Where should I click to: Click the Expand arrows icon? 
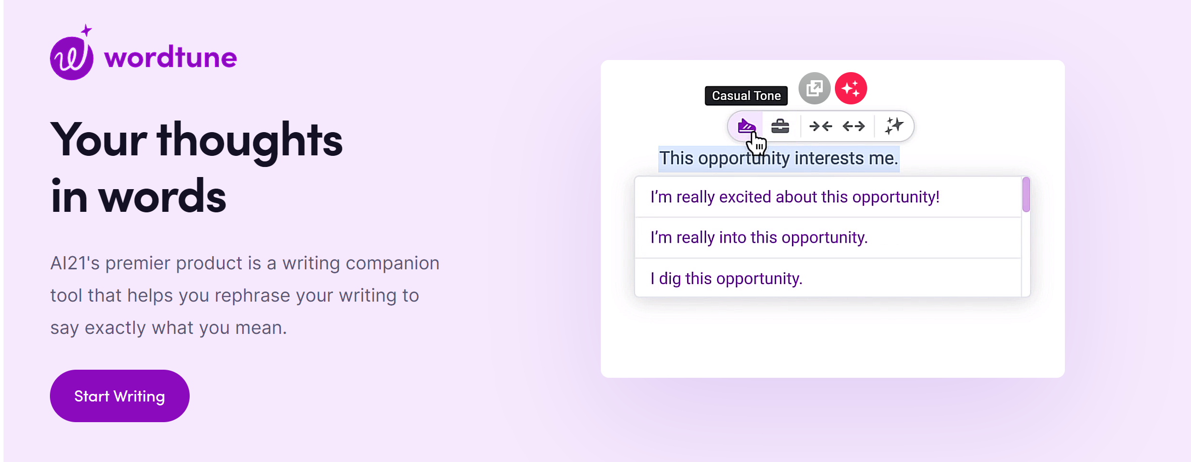coord(854,126)
